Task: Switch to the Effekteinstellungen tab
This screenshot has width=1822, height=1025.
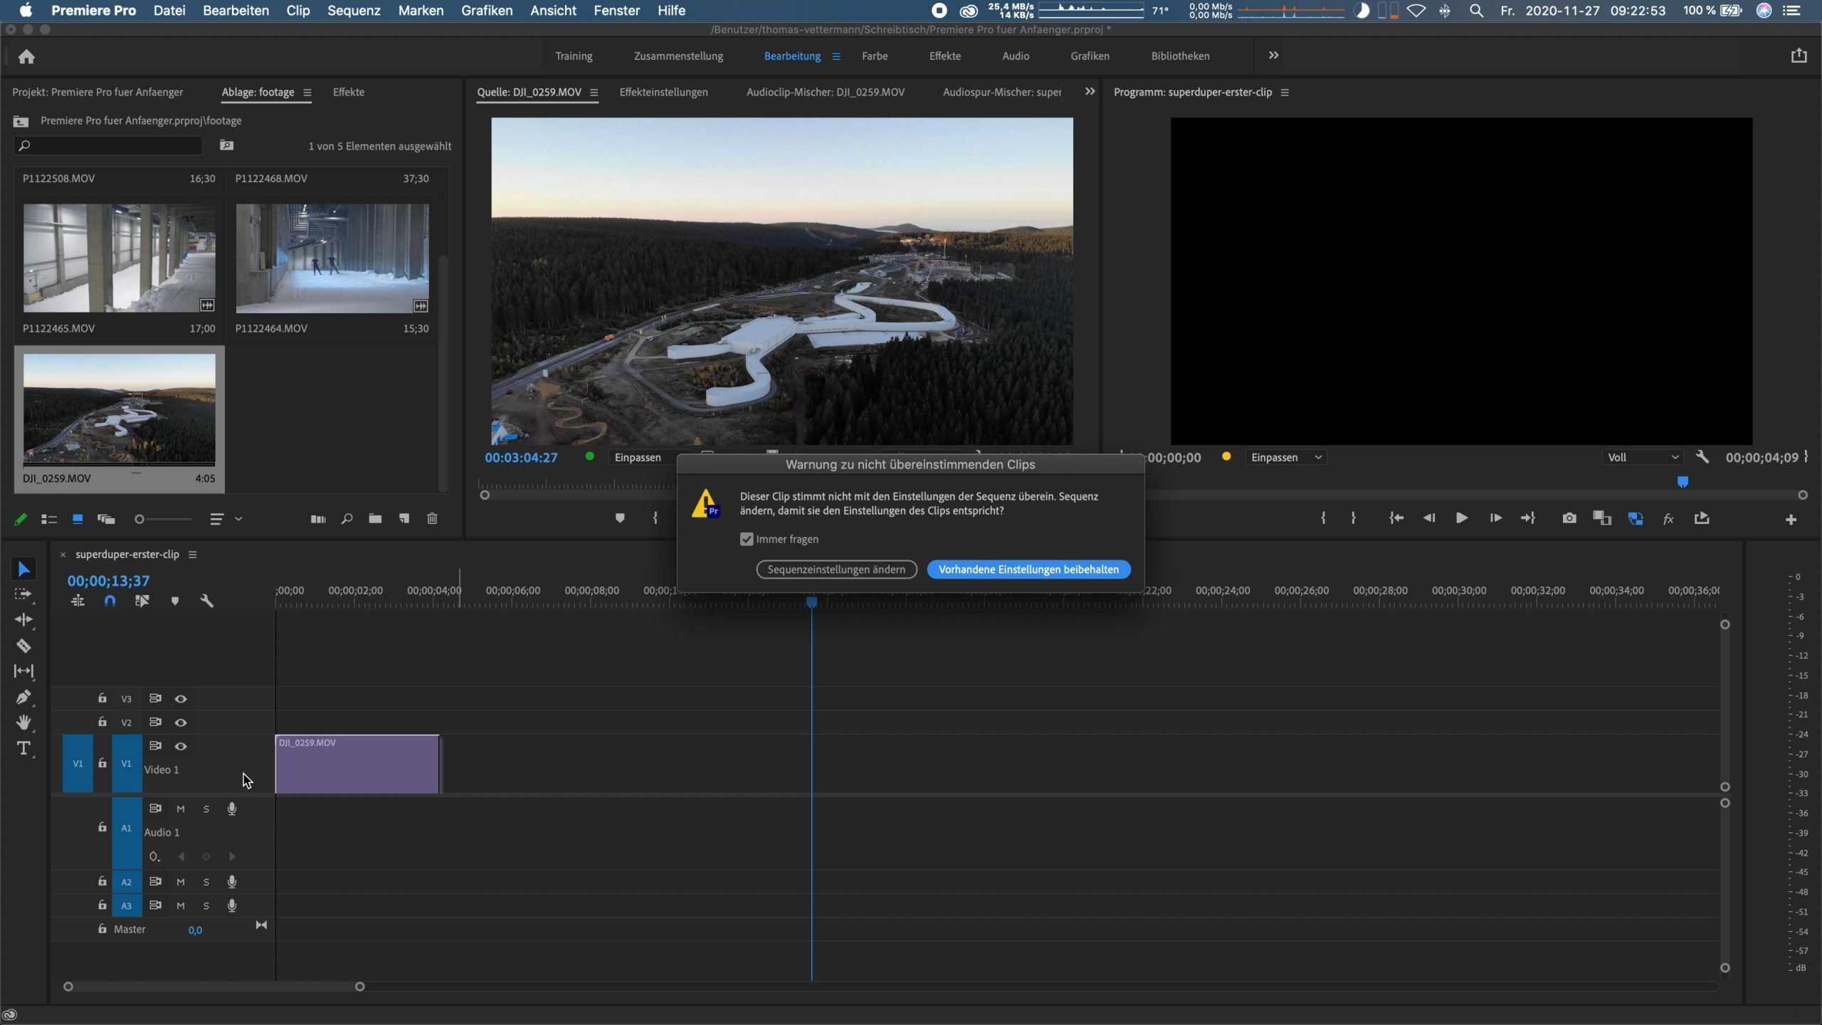Action: (x=663, y=92)
